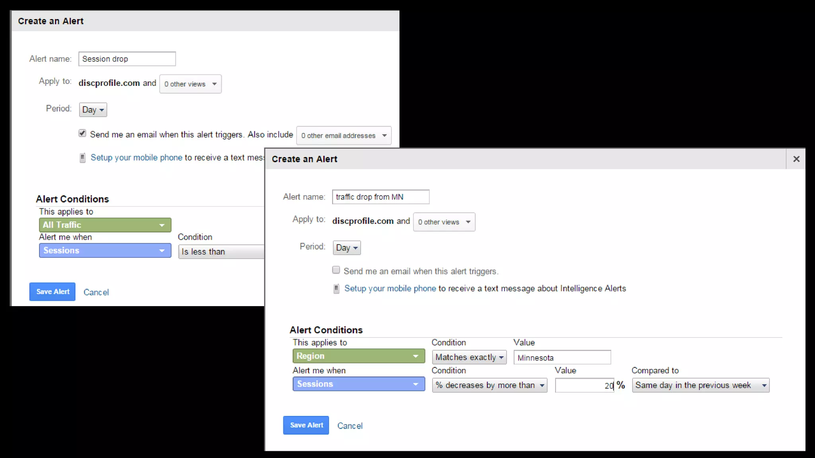The width and height of the screenshot is (815, 458).
Task: Open the Region dimension dropdown
Action: click(x=359, y=356)
